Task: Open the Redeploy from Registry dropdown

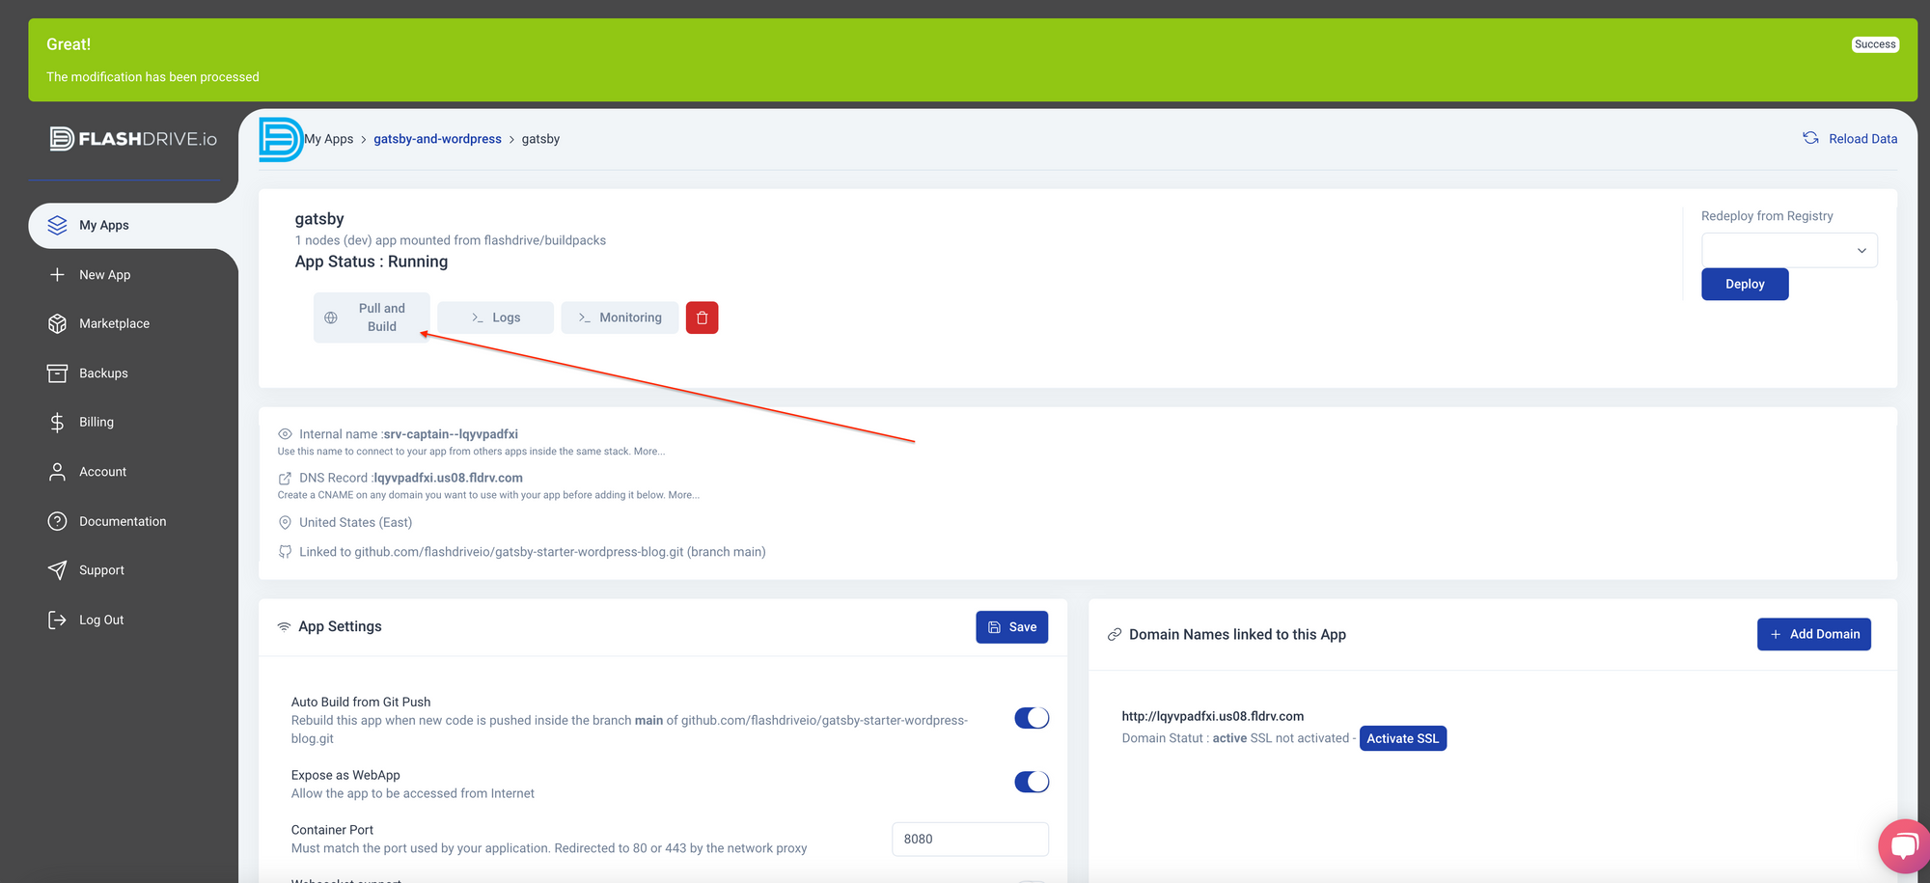Action: [x=1789, y=250]
